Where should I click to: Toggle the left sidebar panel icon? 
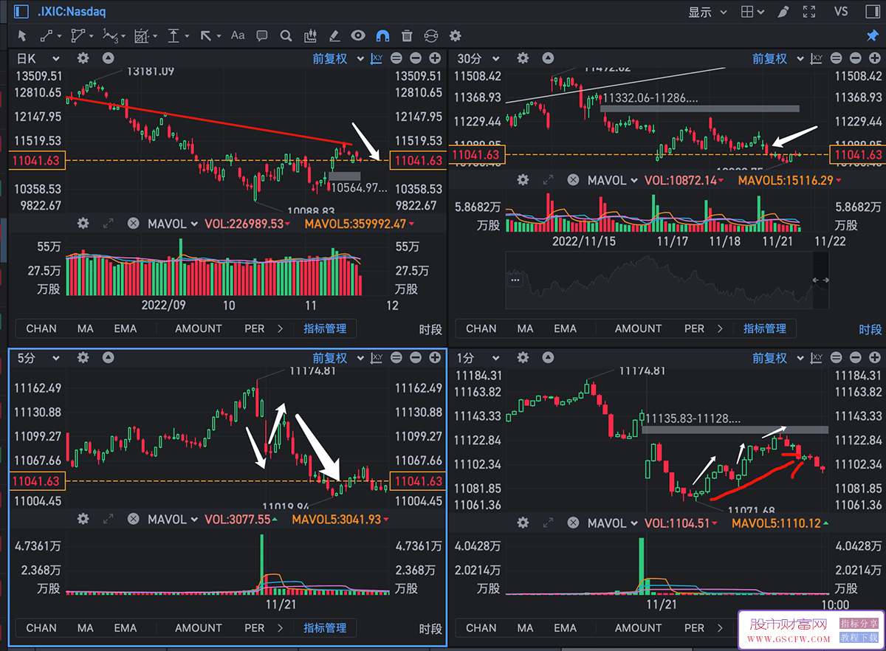coord(21,11)
